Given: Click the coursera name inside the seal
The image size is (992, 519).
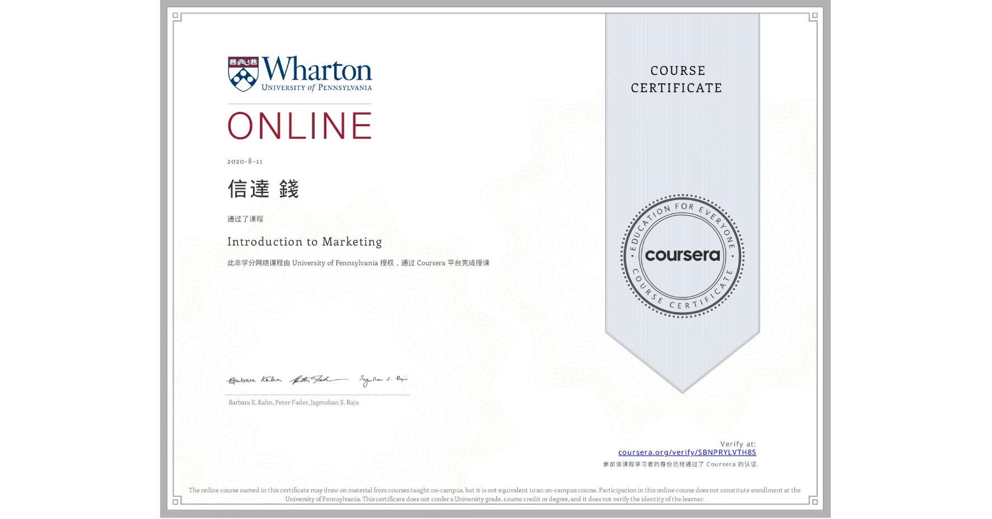Looking at the screenshot, I should pos(682,255).
